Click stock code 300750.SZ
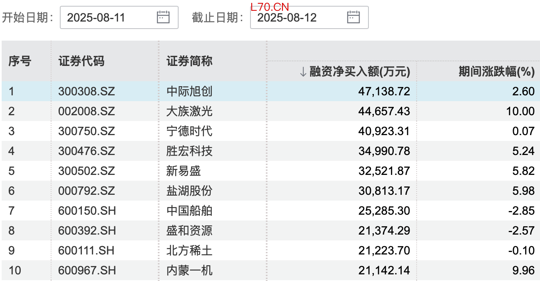The image size is (540, 281). tap(86, 131)
